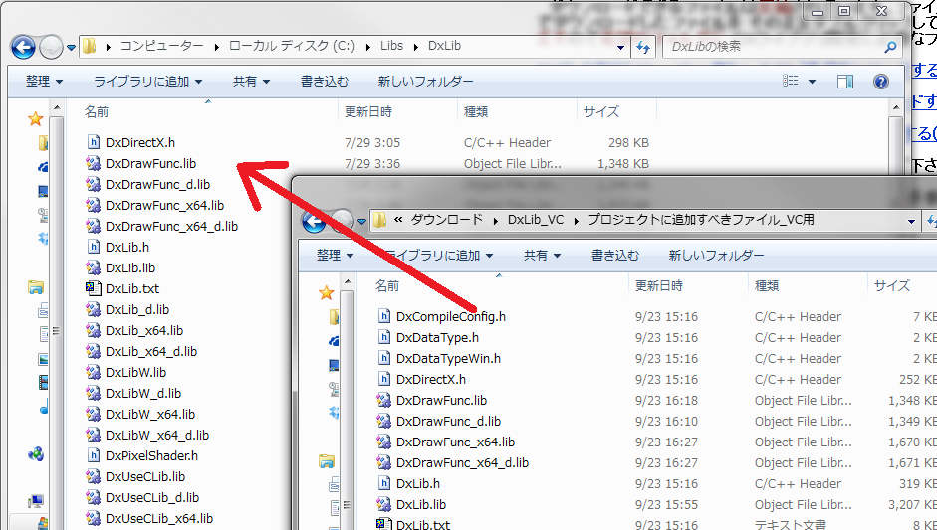Select DxLibW_d.lib in DxLib window
This screenshot has height=530, width=937.
143,394
